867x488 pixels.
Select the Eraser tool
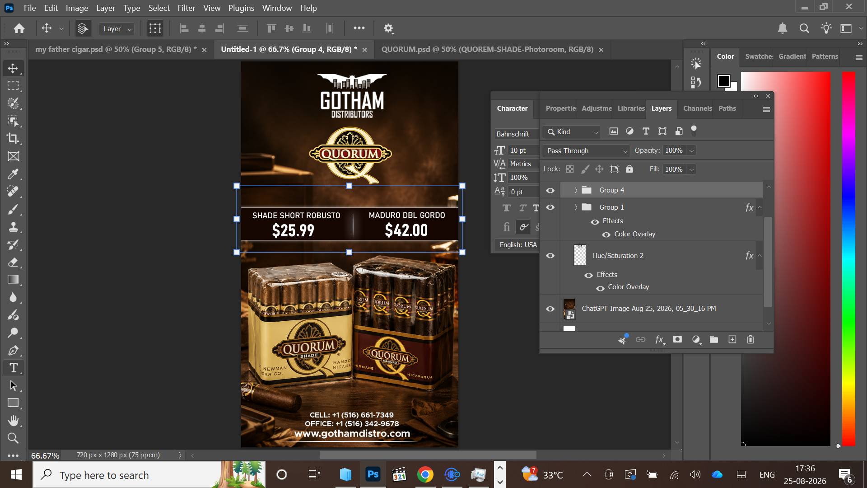(x=13, y=262)
